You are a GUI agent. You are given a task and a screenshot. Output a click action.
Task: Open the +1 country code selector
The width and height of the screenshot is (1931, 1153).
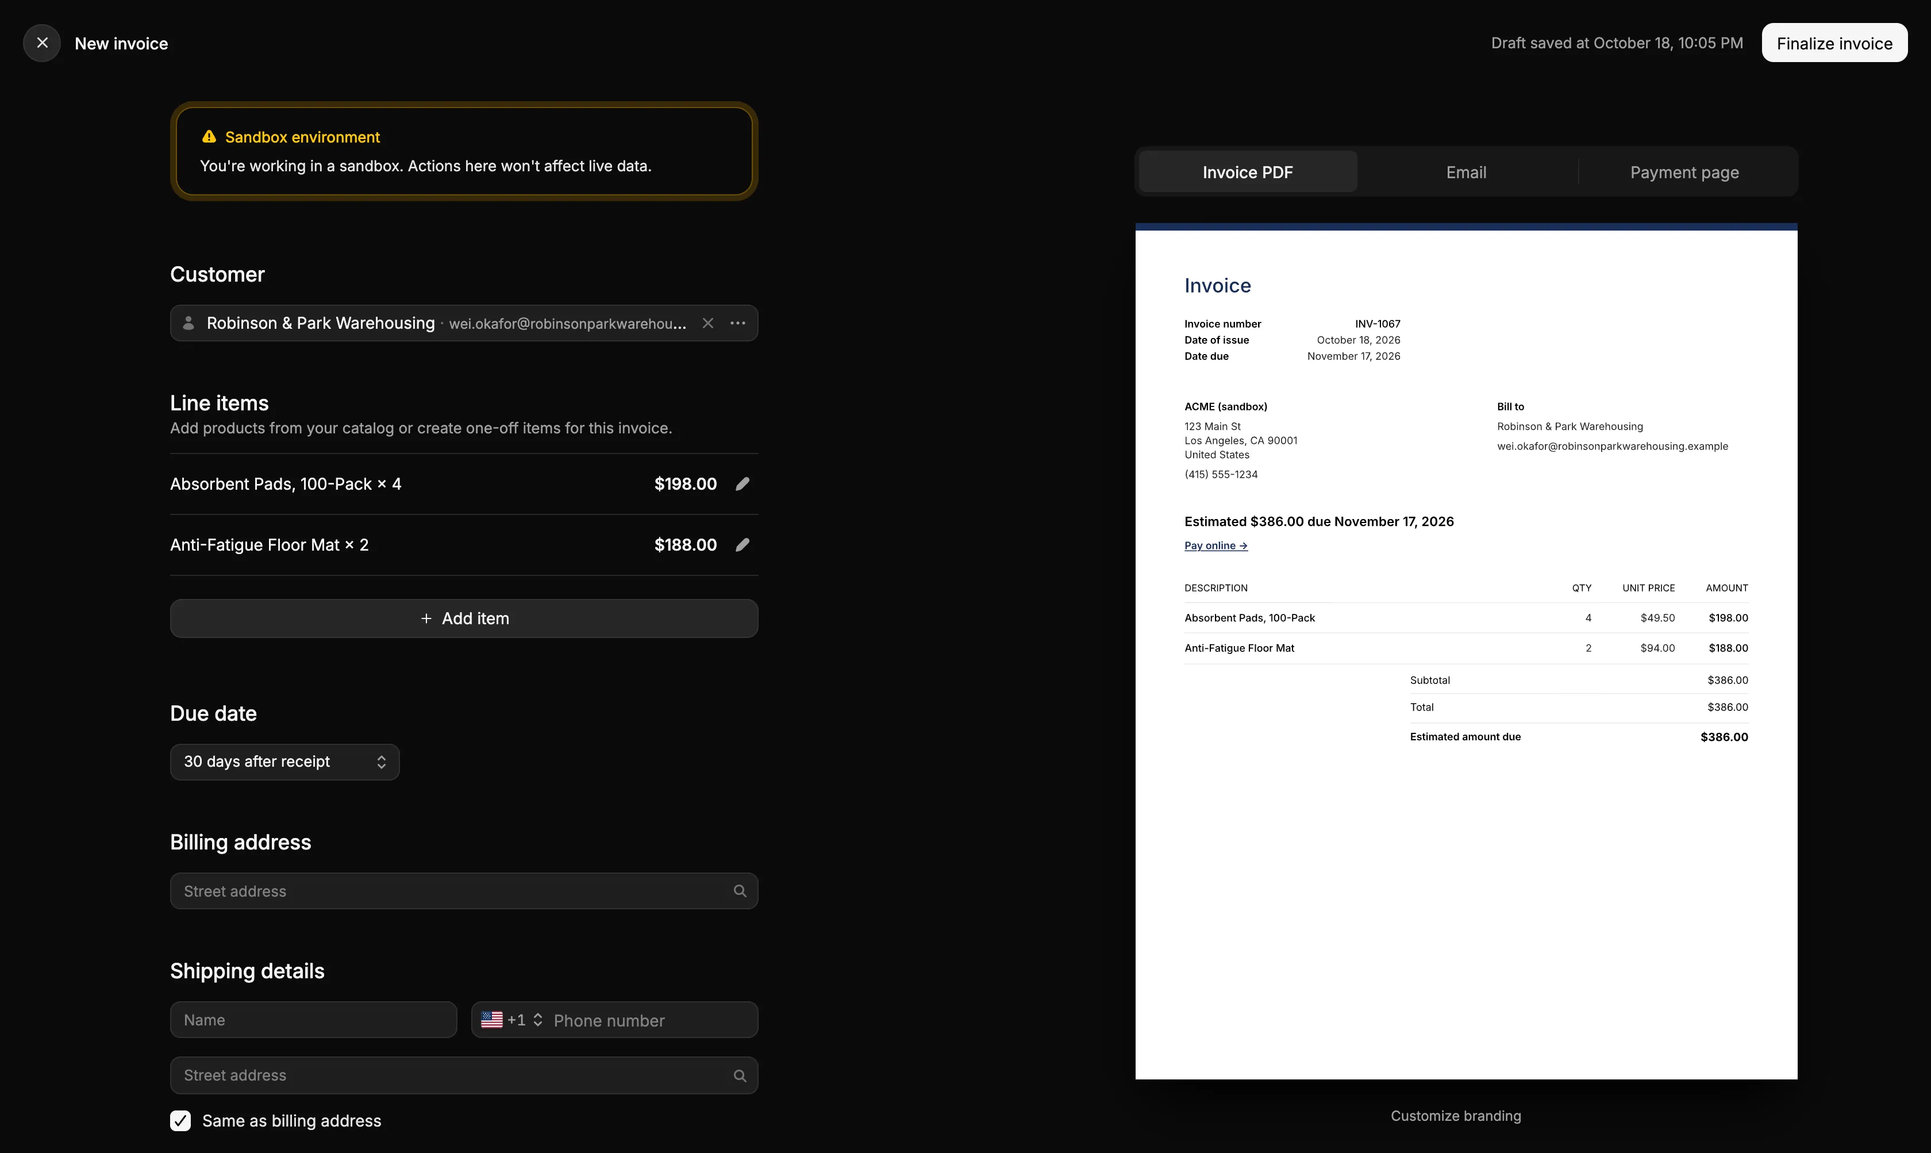click(x=512, y=1020)
